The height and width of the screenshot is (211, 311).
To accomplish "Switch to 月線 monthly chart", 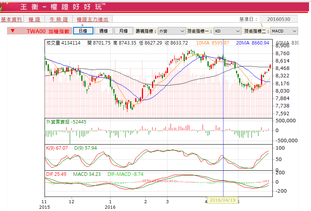I will [123, 31].
